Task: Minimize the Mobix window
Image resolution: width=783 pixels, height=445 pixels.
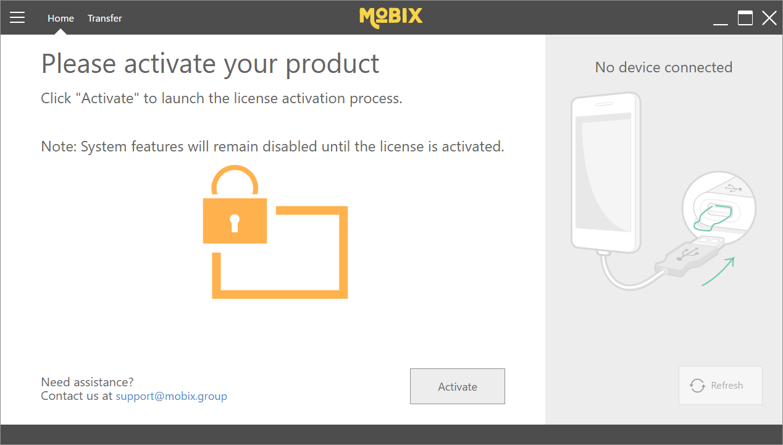Action: click(720, 19)
